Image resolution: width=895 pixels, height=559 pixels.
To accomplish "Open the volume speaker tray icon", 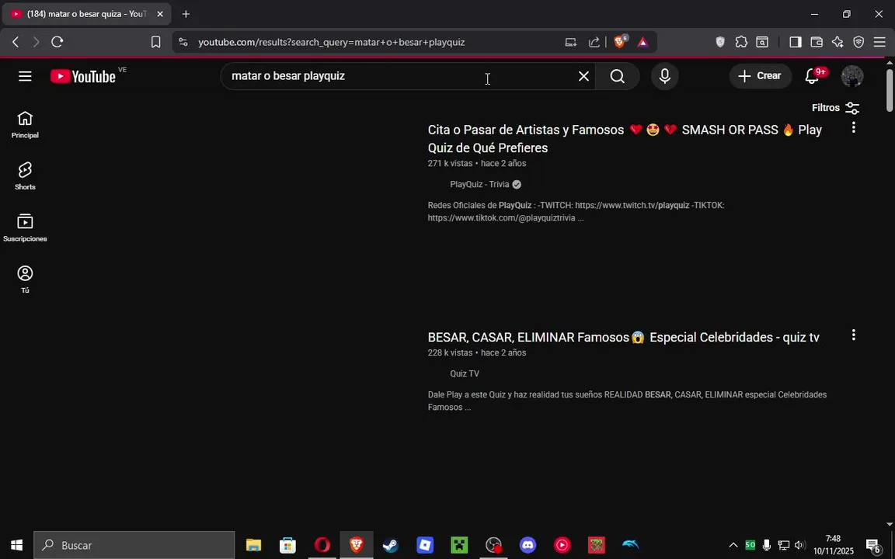I will tap(799, 545).
